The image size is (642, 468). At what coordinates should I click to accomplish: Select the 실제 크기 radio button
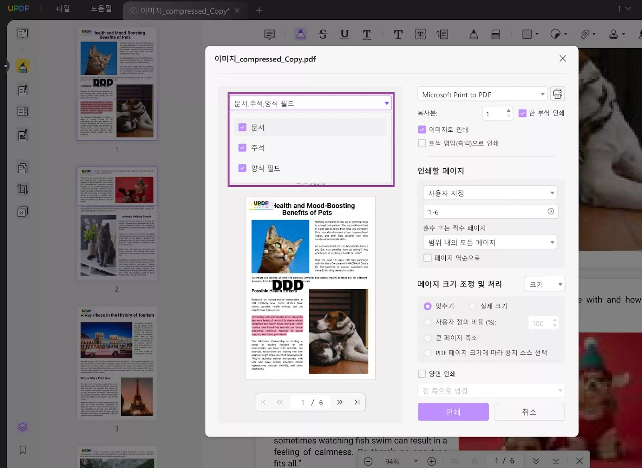(x=473, y=306)
